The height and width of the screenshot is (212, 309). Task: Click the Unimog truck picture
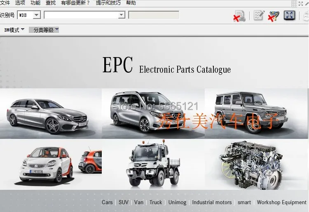click(153, 165)
